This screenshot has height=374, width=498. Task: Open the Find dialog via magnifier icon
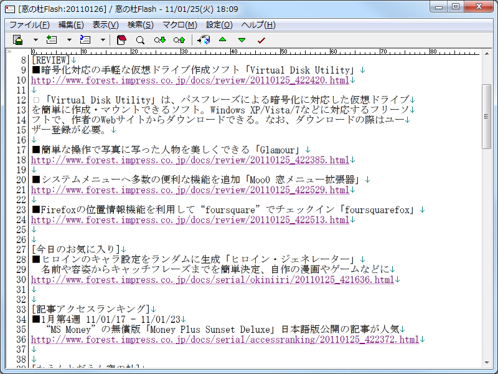coord(140,39)
